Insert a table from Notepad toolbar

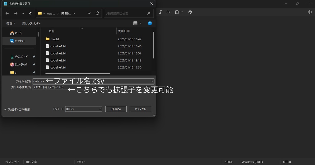coord(177,12)
